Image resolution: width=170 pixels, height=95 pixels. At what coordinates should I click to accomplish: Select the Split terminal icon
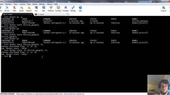(x=44, y=9)
